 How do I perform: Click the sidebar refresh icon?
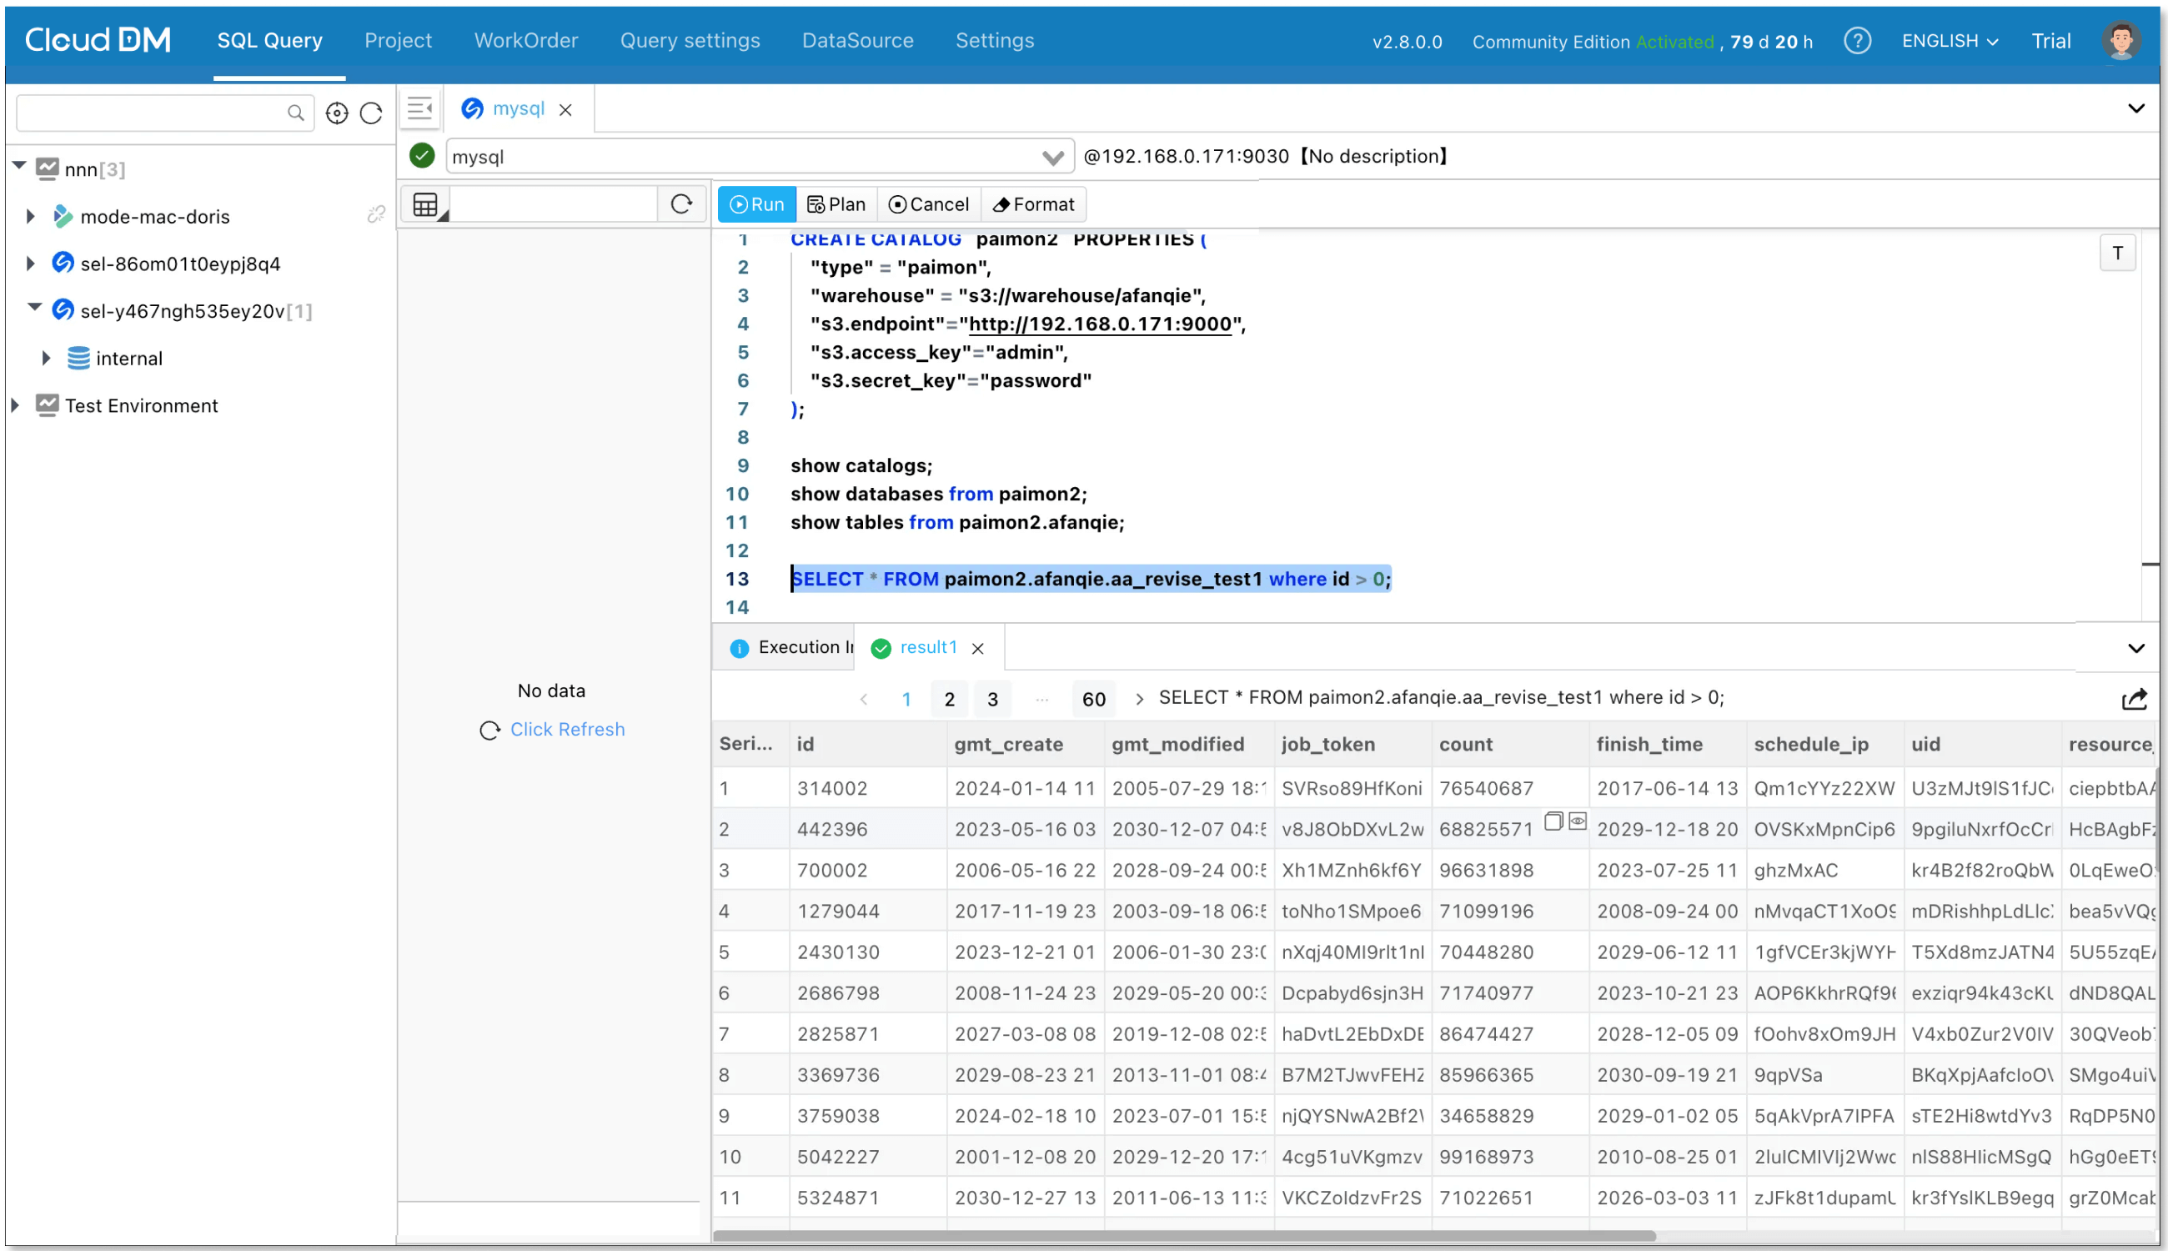371,113
